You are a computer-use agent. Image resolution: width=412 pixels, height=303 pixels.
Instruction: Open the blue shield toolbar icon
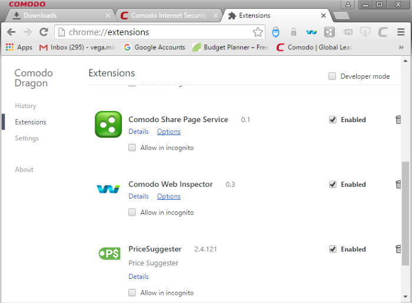pyautogui.click(x=275, y=32)
